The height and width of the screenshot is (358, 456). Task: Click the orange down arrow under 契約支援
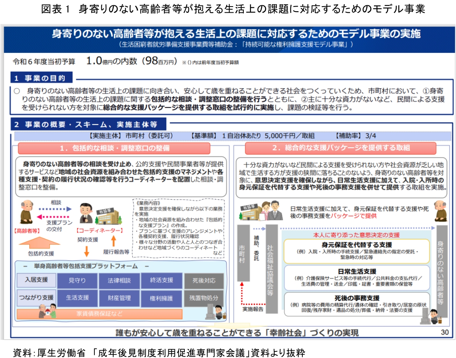tap(86, 251)
